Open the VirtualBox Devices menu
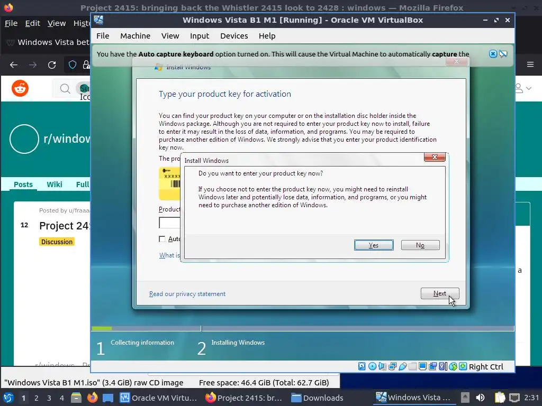The height and width of the screenshot is (406, 542). [x=234, y=36]
